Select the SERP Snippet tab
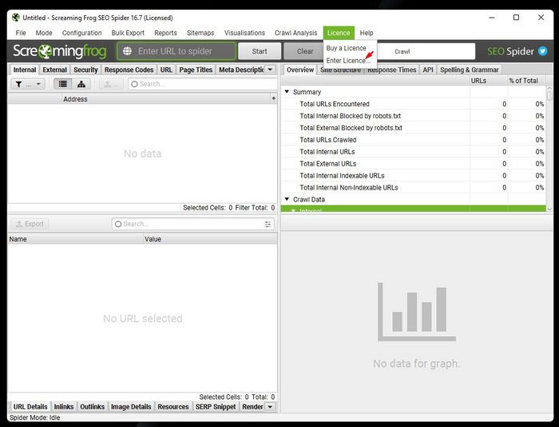The height and width of the screenshot is (427, 559). (216, 407)
